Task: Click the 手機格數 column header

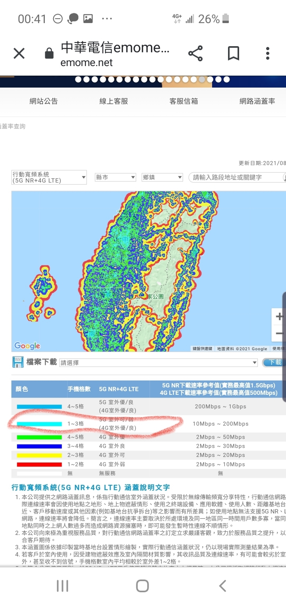Action: point(79,389)
